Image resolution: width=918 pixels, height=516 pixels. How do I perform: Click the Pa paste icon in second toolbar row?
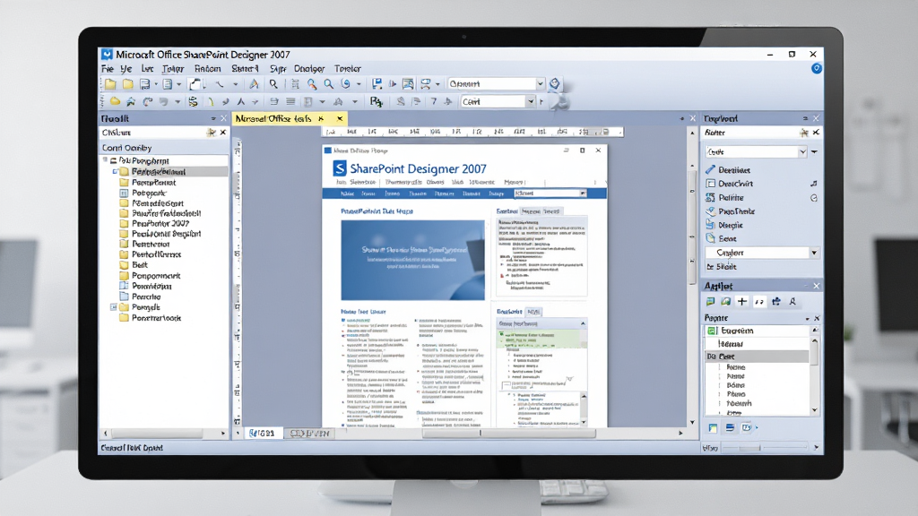click(x=377, y=102)
